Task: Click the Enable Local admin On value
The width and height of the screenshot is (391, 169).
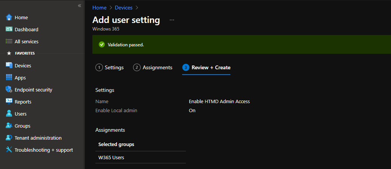Action: pyautogui.click(x=192, y=110)
